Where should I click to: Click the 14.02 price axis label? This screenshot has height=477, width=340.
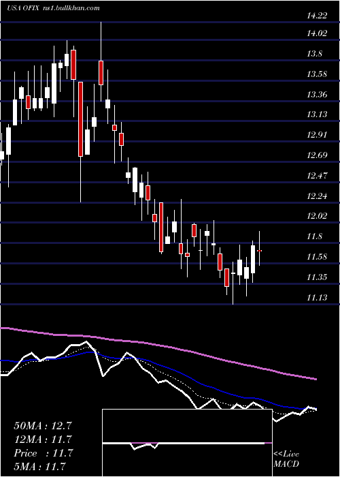coord(317,33)
